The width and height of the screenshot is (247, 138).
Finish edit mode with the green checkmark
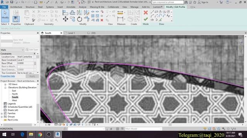point(146,19)
